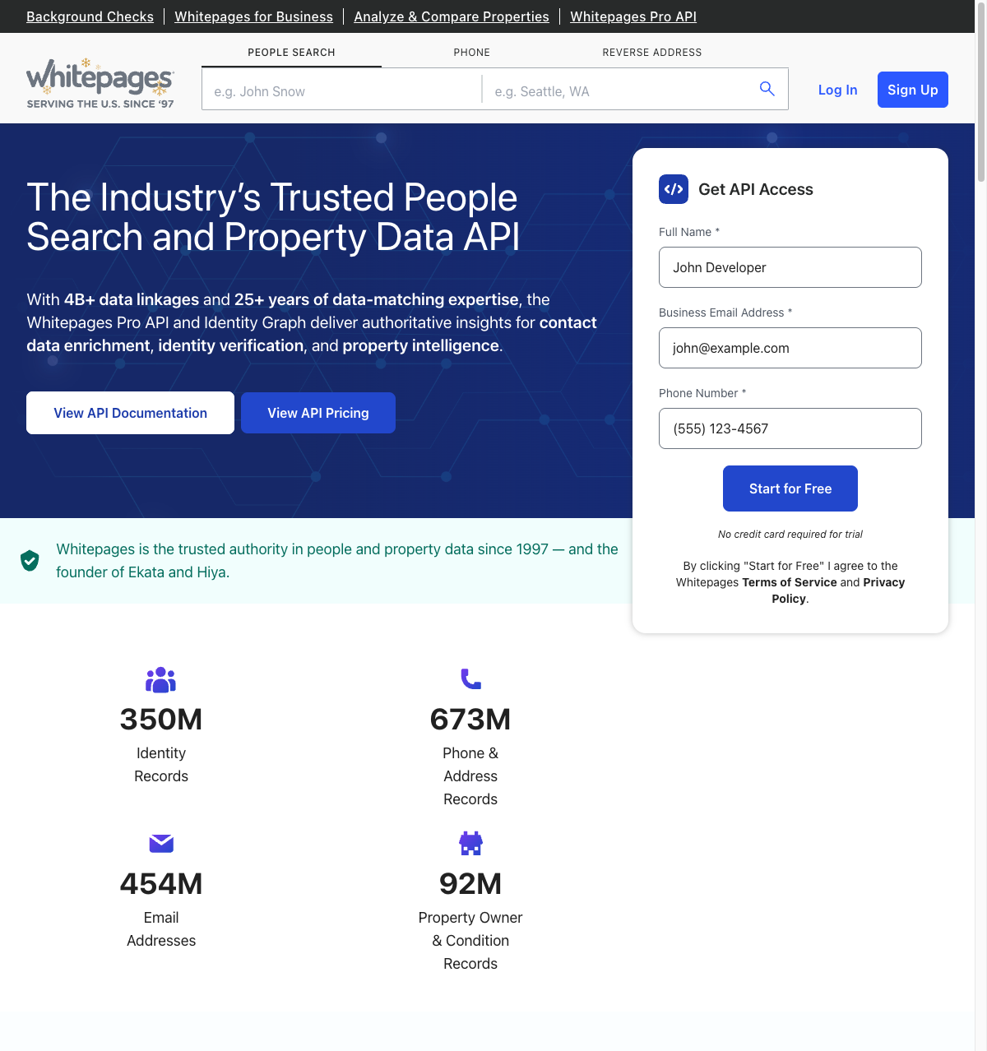Viewport: 987px width, 1051px height.
Task: Focus the Full Name input field
Action: [x=790, y=267]
